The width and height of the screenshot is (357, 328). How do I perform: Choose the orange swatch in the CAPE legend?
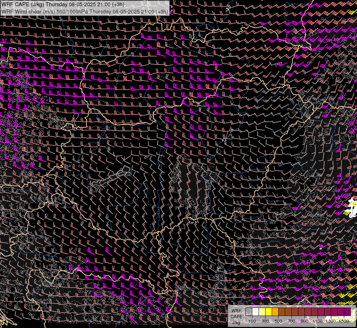tap(275, 312)
